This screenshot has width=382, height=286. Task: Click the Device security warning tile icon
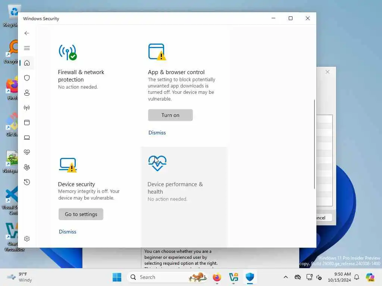(68, 165)
